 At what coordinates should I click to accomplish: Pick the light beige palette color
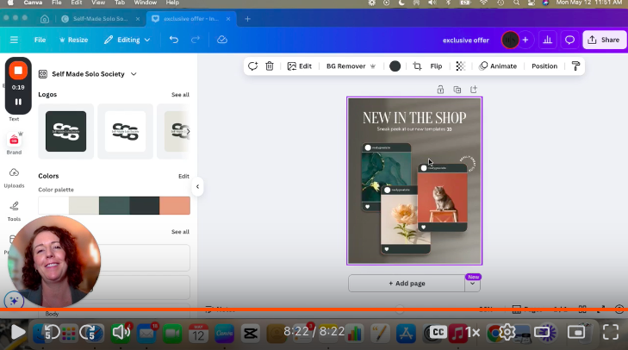pyautogui.click(x=84, y=205)
